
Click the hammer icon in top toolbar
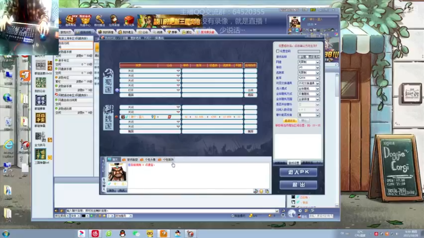(100, 21)
